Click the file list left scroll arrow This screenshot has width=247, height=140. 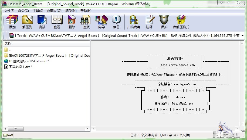click(5, 128)
